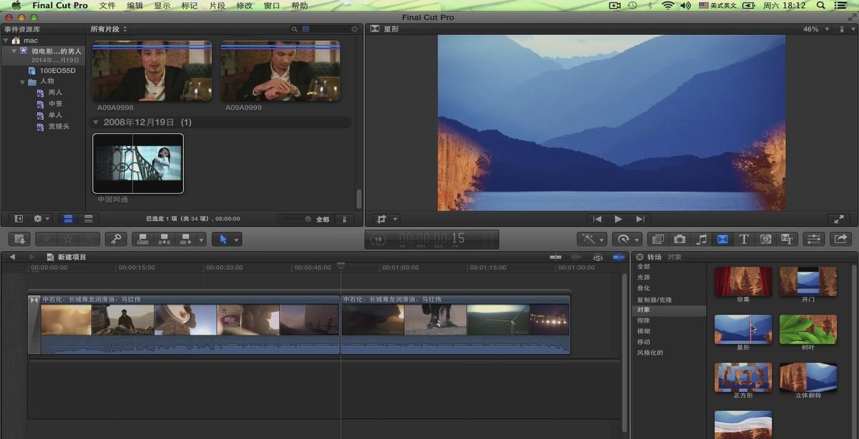
Task: Toggle full screen viewer playback
Action: pos(839,219)
